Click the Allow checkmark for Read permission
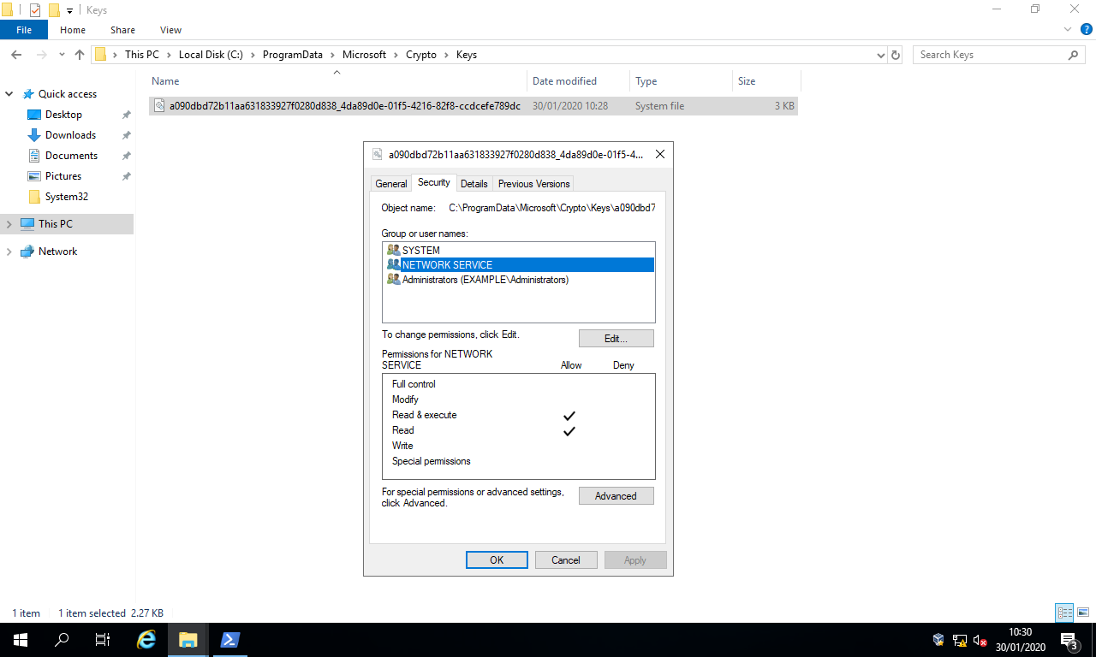The image size is (1096, 657). pyautogui.click(x=569, y=430)
